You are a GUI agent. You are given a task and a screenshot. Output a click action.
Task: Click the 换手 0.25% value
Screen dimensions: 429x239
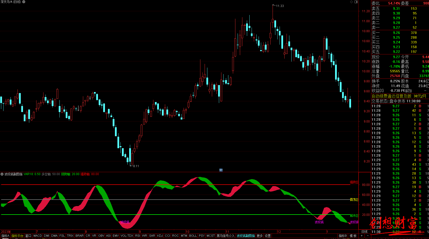click(x=395, y=81)
